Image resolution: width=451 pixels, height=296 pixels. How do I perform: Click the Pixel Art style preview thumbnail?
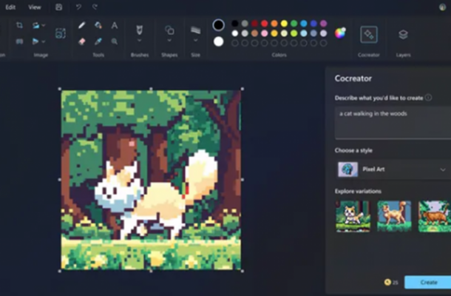[x=347, y=169]
